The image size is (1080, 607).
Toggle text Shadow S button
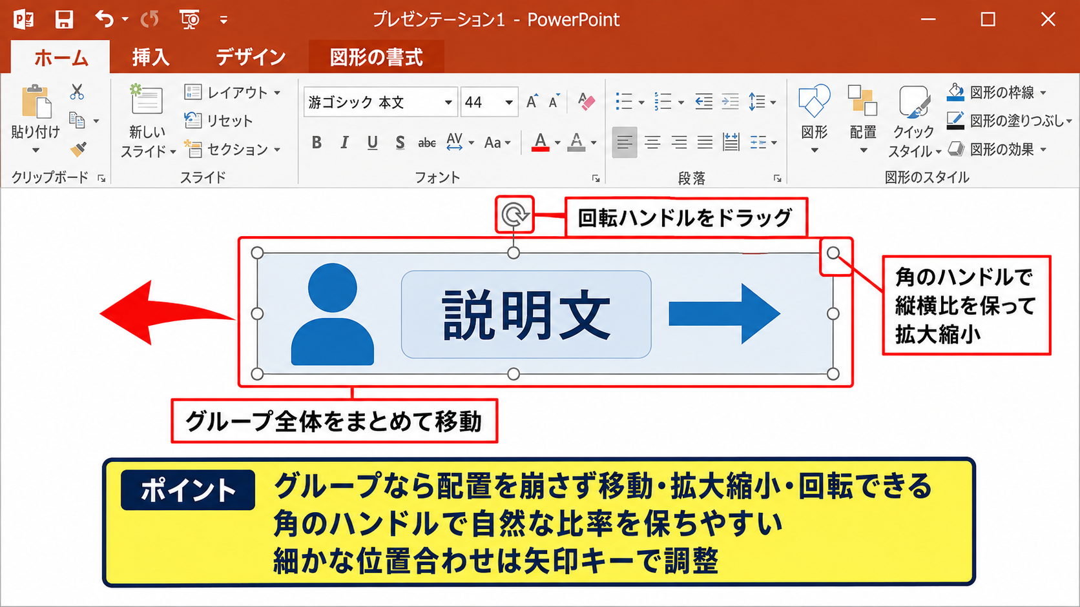coord(400,143)
